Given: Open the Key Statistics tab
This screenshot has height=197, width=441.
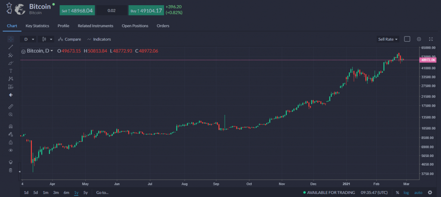Looking at the screenshot, I should 37,26.
